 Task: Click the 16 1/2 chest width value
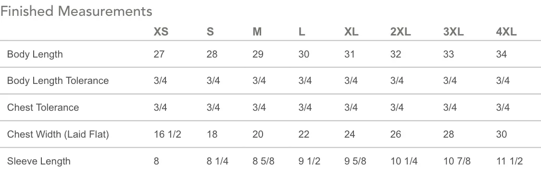(167, 134)
